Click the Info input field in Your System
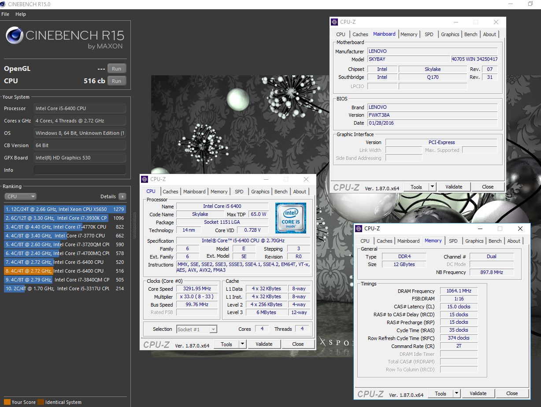The height and width of the screenshot is (407, 541). (x=80, y=170)
